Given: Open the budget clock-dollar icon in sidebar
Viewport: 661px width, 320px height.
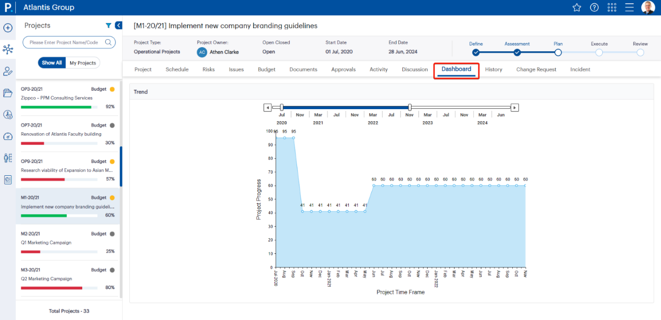Looking at the screenshot, I should (x=8, y=115).
